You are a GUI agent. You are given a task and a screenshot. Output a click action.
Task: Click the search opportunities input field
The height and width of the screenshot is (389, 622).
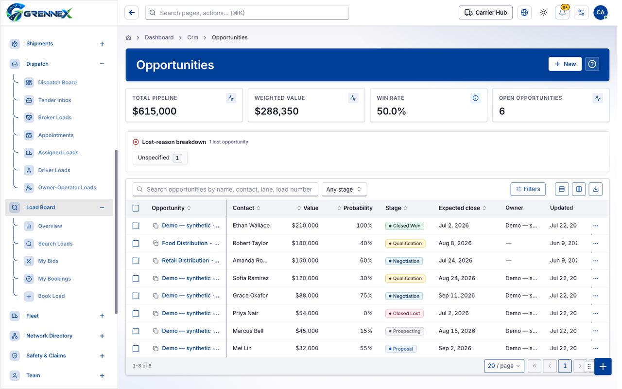click(225, 189)
